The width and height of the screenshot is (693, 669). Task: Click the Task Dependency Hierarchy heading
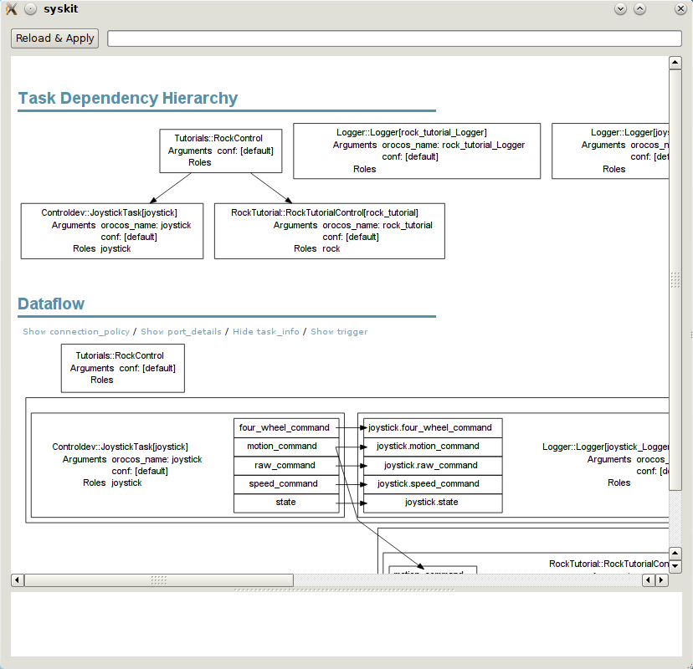click(128, 98)
